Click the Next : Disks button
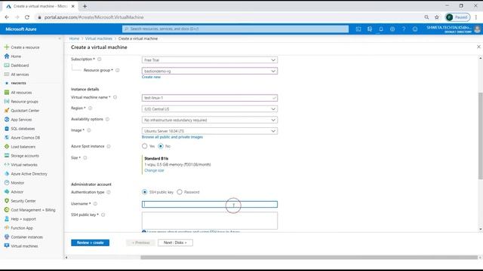The width and height of the screenshot is (483, 271). [175, 242]
